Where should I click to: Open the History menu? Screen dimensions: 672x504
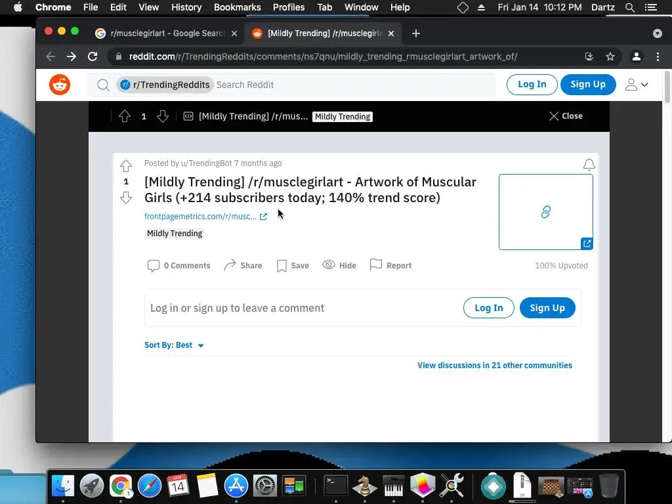pyautogui.click(x=186, y=7)
